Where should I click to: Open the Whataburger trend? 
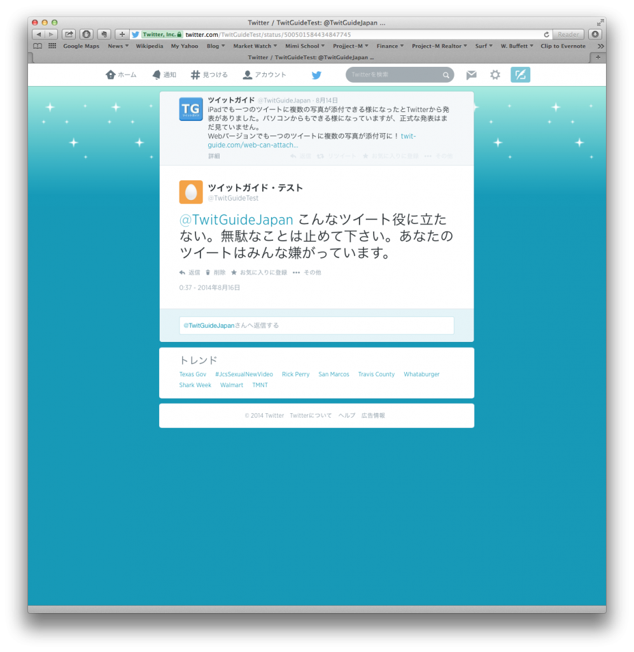[x=421, y=374]
